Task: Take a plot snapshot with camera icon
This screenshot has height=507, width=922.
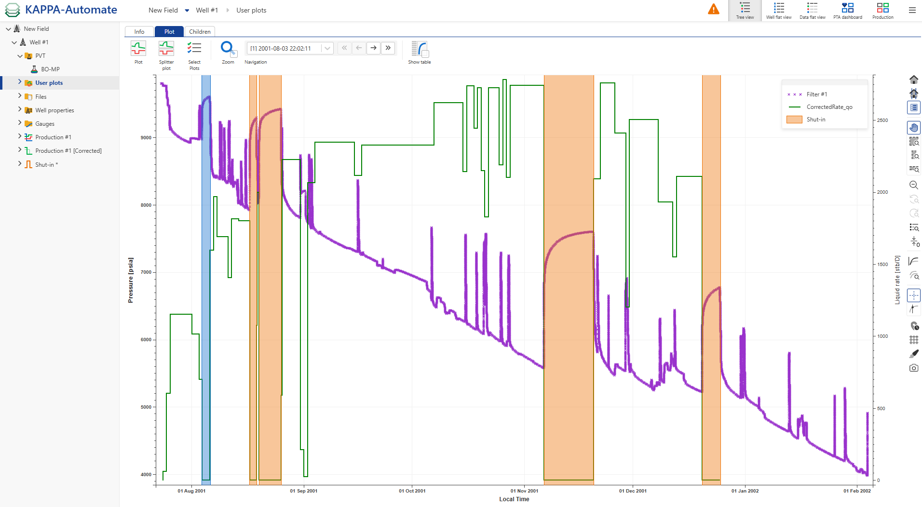Action: (x=913, y=368)
